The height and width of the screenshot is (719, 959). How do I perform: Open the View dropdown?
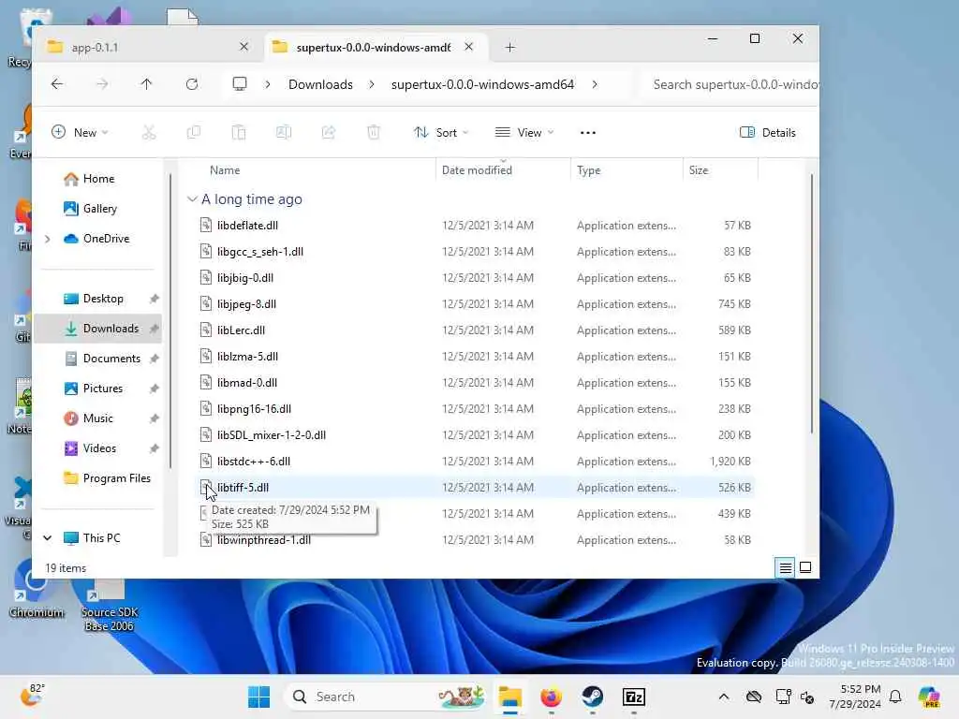coord(524,133)
